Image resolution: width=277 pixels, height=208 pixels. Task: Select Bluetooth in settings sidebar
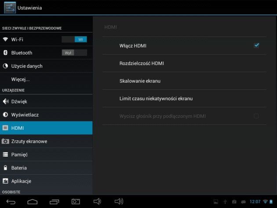tap(46, 52)
